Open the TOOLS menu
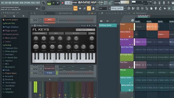The image size is (174, 98). coord(33,3)
